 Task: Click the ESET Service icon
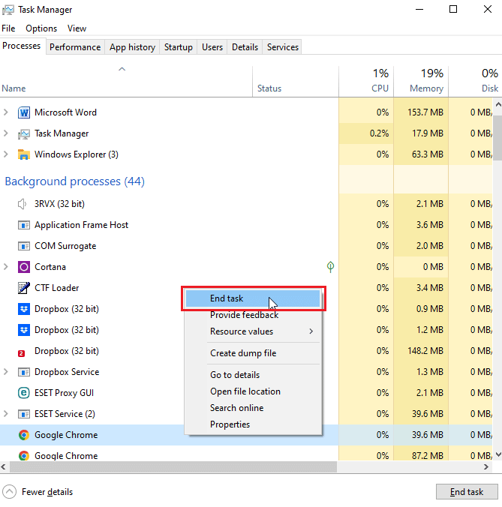tap(23, 414)
